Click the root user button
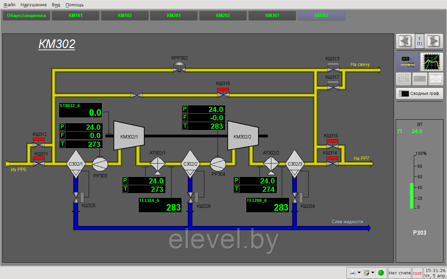The width and height of the screenshot is (447, 279). tap(417, 273)
